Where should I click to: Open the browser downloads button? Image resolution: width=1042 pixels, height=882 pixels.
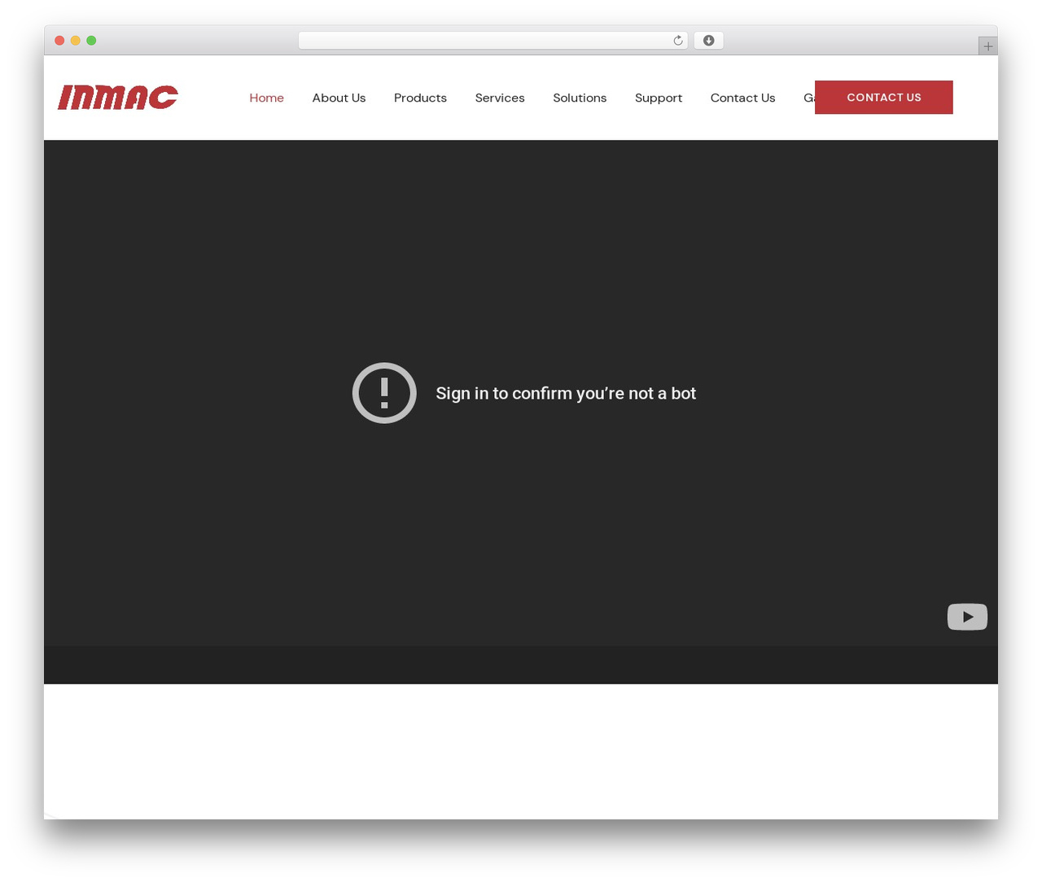pyautogui.click(x=708, y=41)
